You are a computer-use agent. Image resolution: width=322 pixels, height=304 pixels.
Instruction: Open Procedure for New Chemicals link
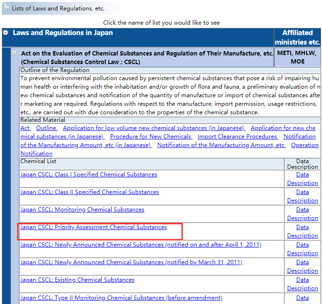click(151, 137)
